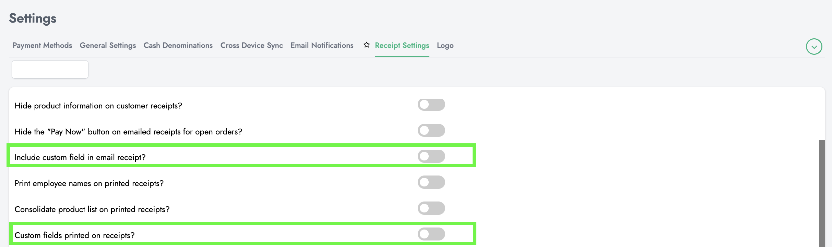Click the star icon beside Receipt Settings
The image size is (832, 247).
[x=367, y=45]
